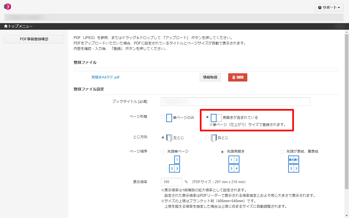Click the left-binding book icon
This screenshot has width=349, height=218.
pos(169,138)
